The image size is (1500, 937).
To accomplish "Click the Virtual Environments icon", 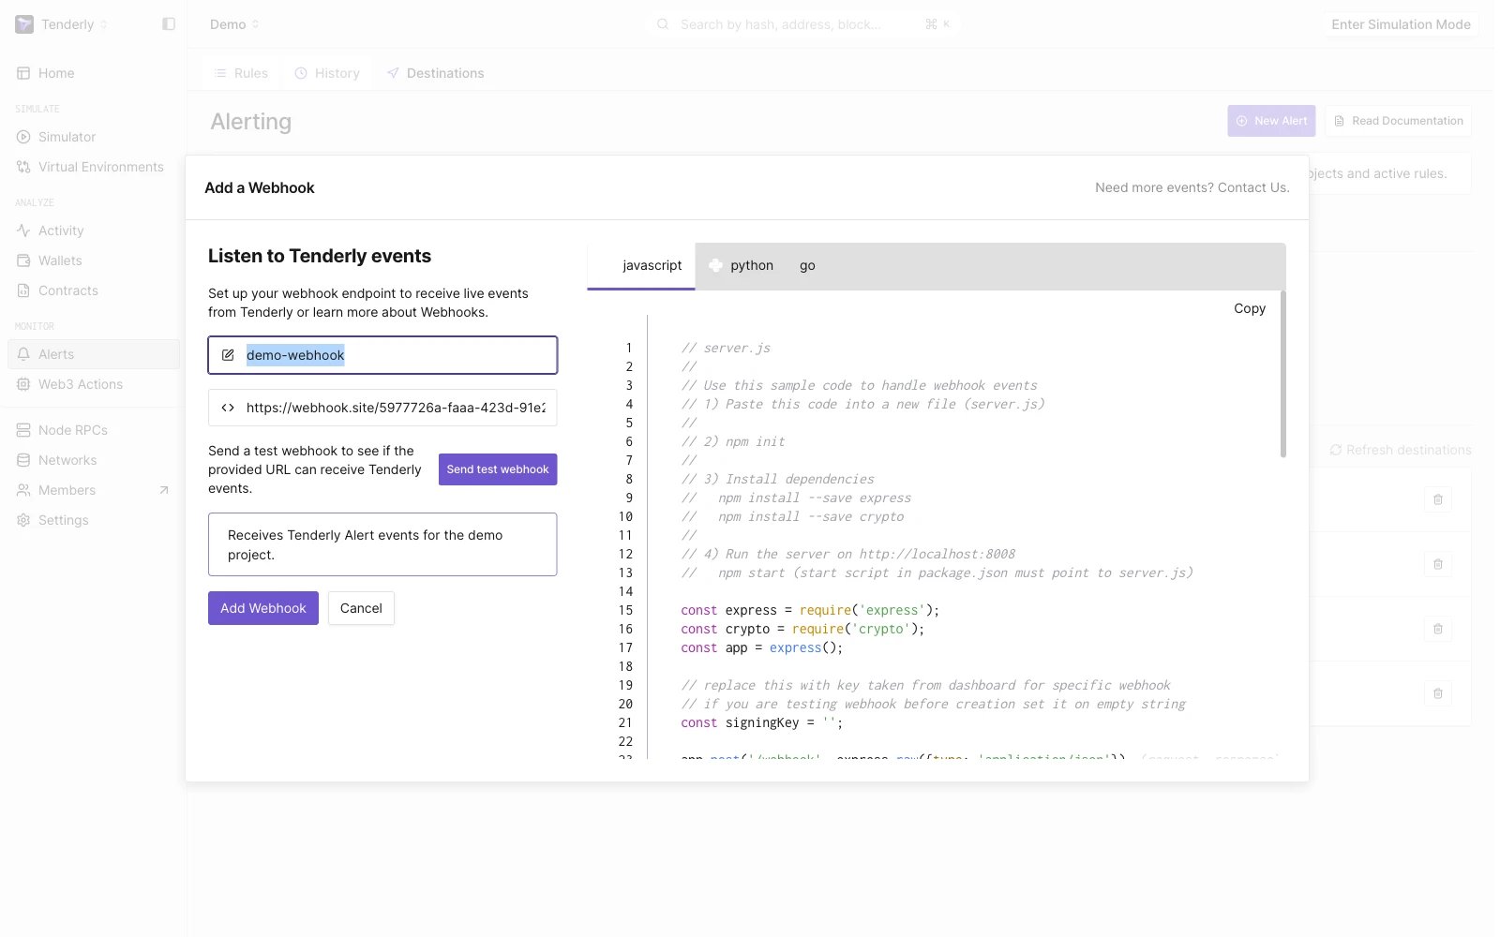I will 23,167.
